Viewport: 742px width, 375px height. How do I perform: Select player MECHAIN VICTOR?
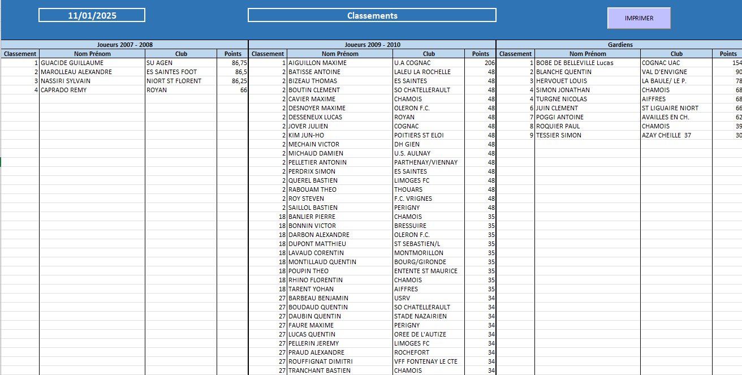click(340, 144)
